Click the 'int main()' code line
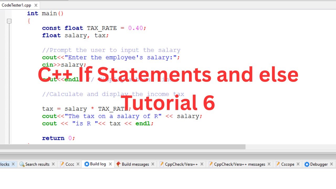 coord(45,13)
